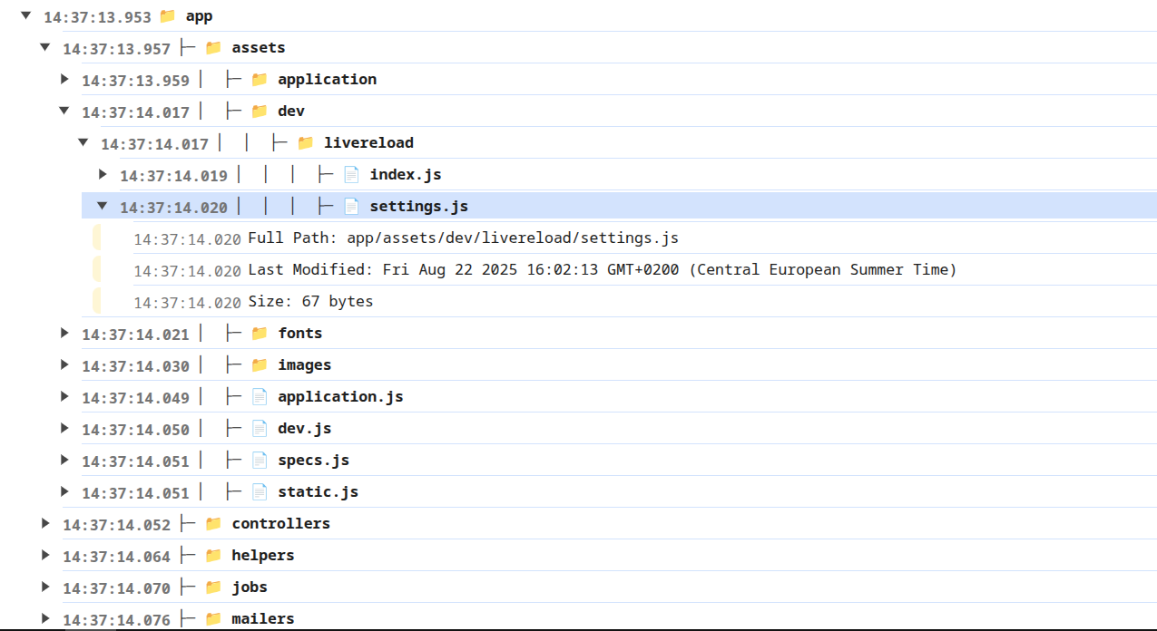Image resolution: width=1157 pixels, height=631 pixels.
Task: Click the app folder icon
Action: tap(167, 16)
